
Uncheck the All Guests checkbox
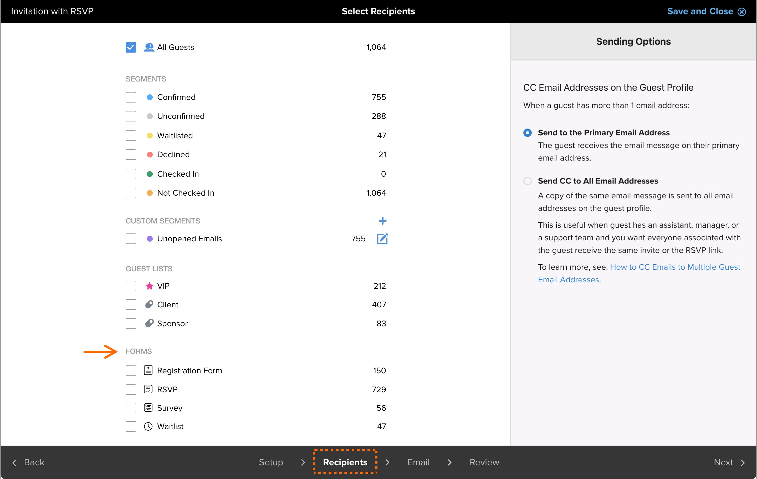[131, 47]
